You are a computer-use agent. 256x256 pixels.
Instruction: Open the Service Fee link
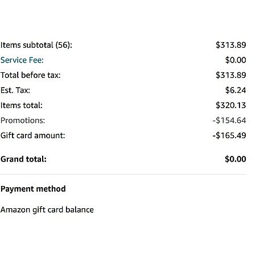(22, 60)
